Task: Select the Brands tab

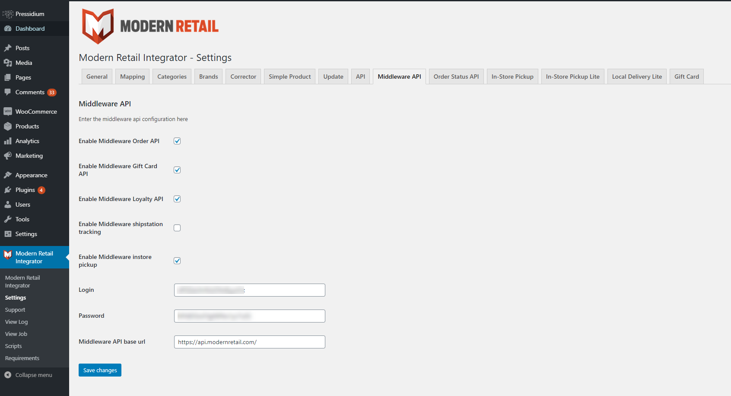Action: click(209, 77)
